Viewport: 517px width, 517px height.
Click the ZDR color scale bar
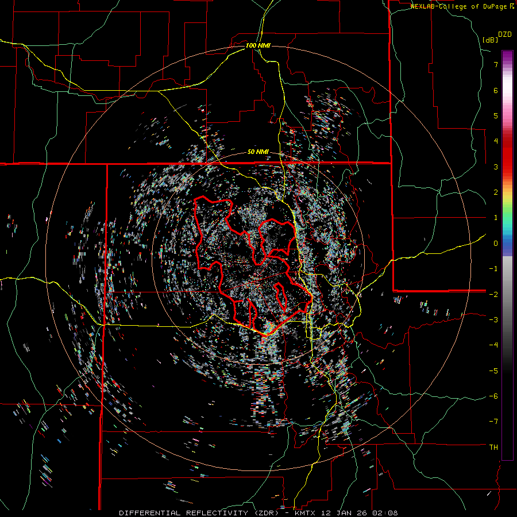click(x=507, y=255)
